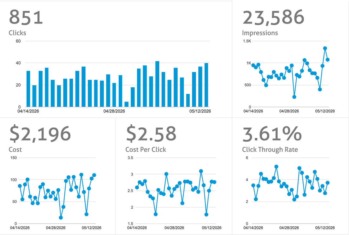The width and height of the screenshot is (349, 235).
Task: Select the Clicks metric label
Action: click(17, 33)
